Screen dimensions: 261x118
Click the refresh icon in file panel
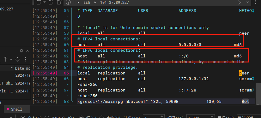(x=17, y=59)
